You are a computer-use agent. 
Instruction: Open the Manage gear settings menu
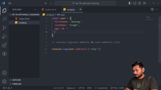click(4, 81)
